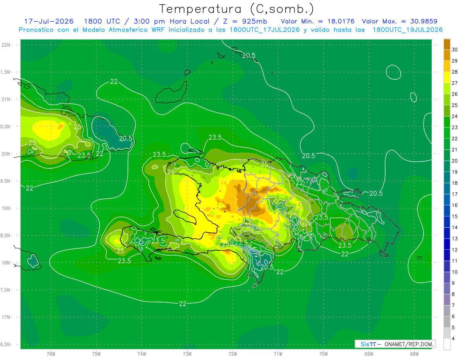Click the legend value "13"
The height and width of the screenshot is (359, 465).
[455, 239]
